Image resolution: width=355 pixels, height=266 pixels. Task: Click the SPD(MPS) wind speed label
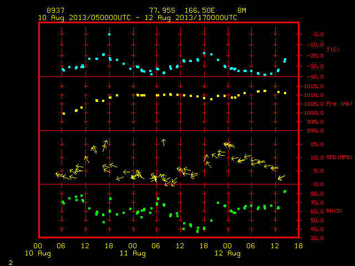point(339,157)
